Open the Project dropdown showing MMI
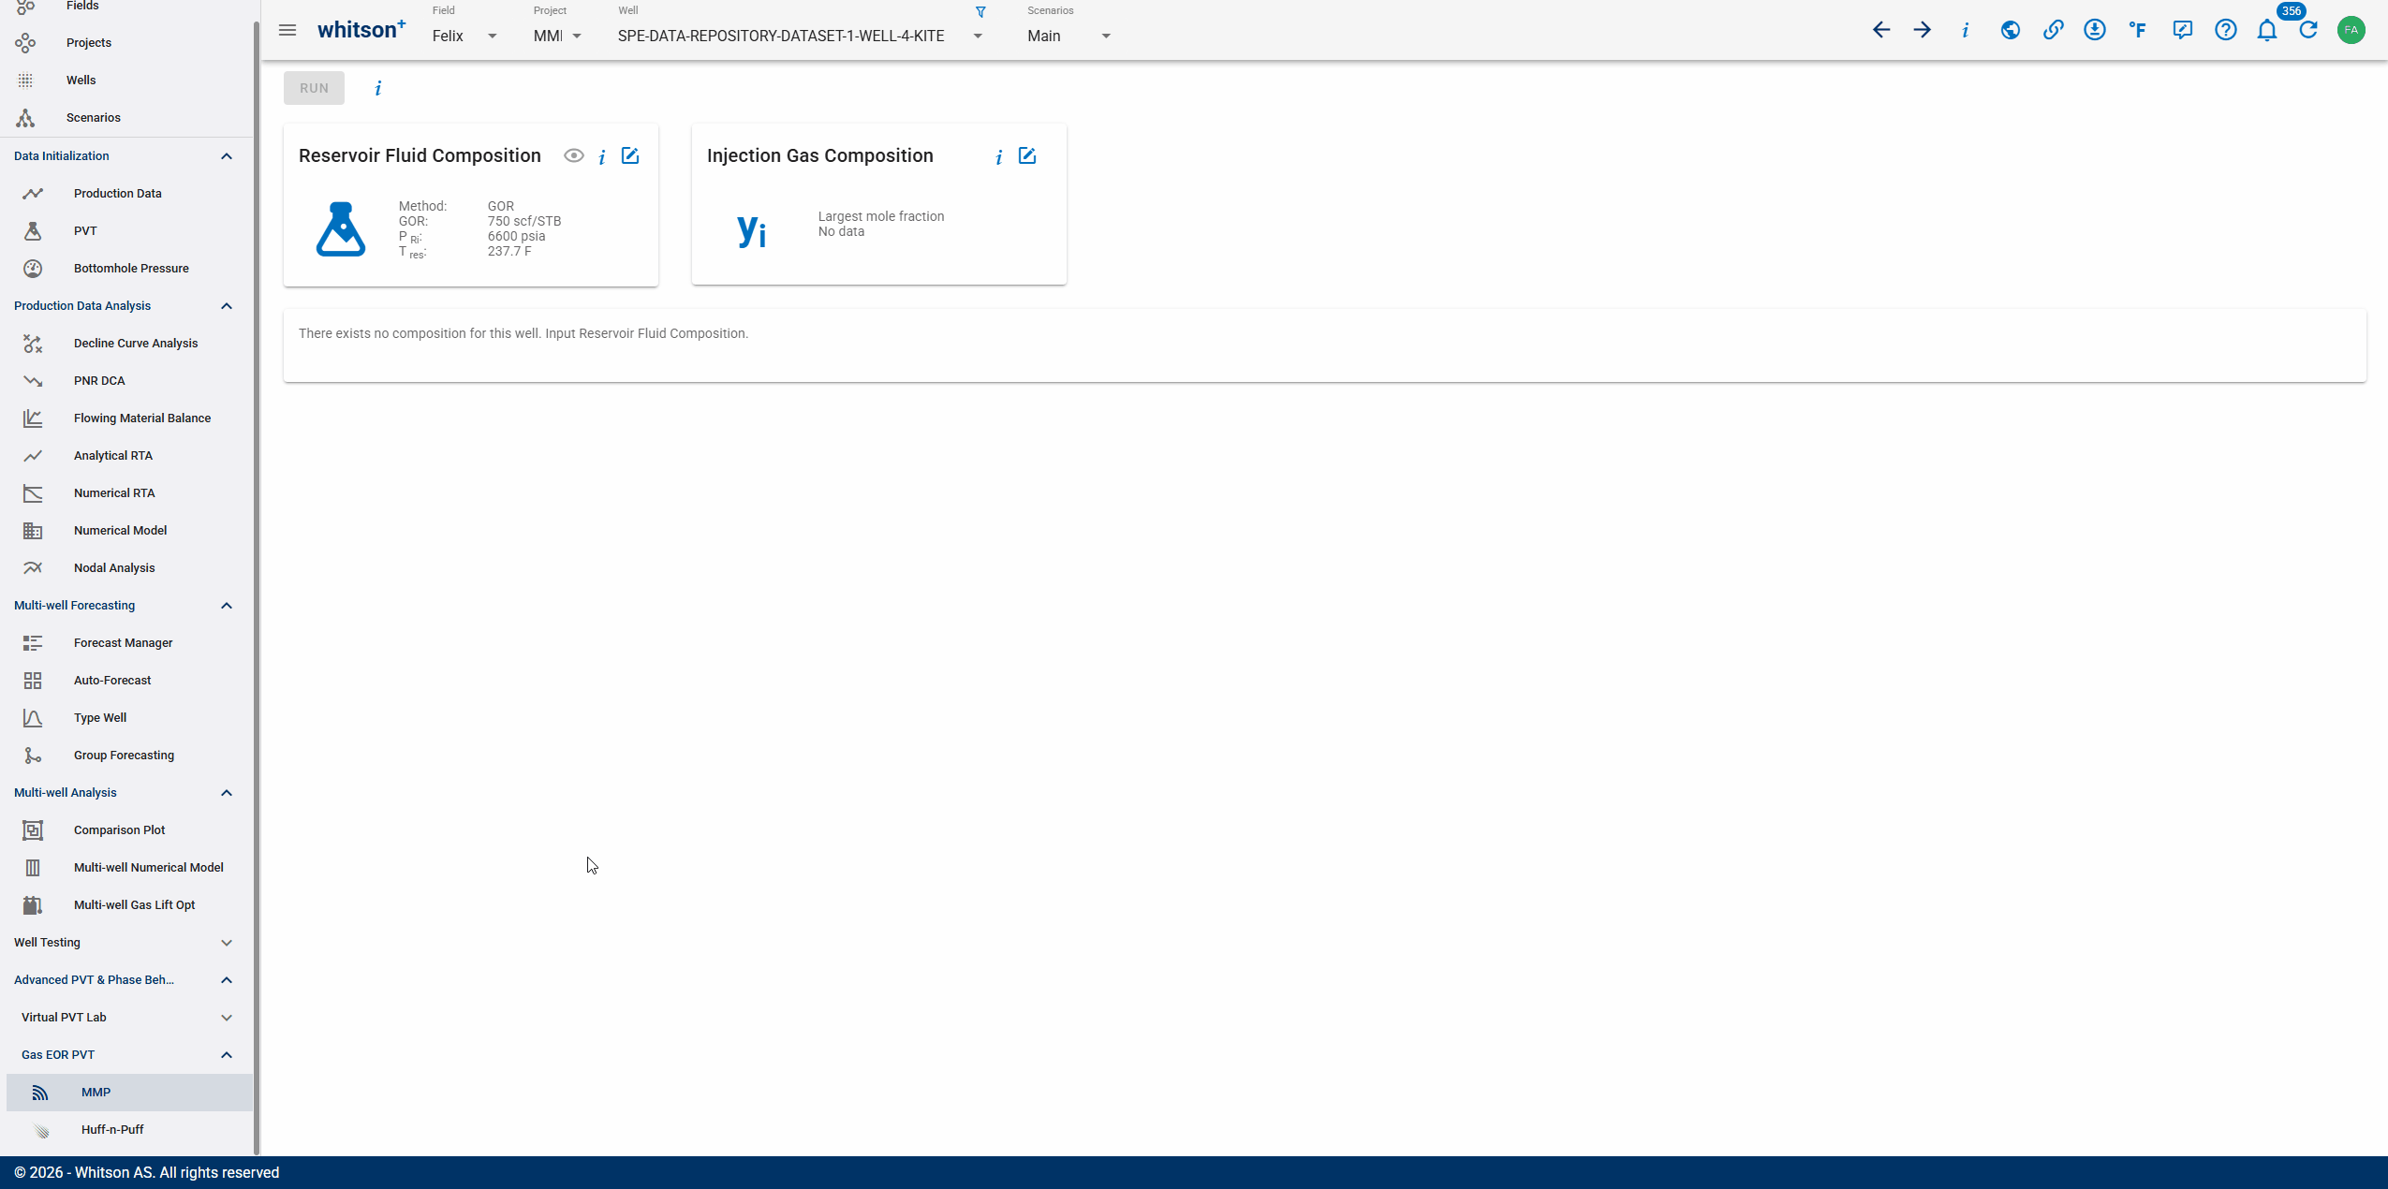The width and height of the screenshot is (2388, 1189). click(558, 36)
